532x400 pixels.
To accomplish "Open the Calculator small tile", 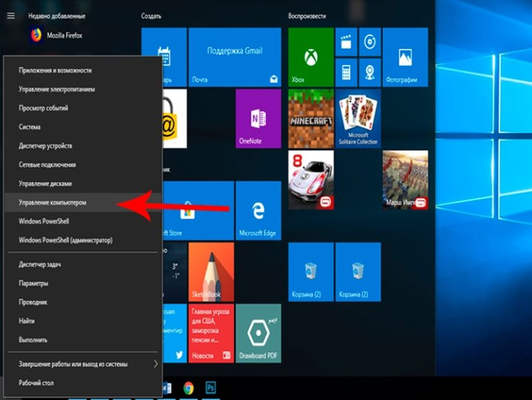I will tap(346, 71).
